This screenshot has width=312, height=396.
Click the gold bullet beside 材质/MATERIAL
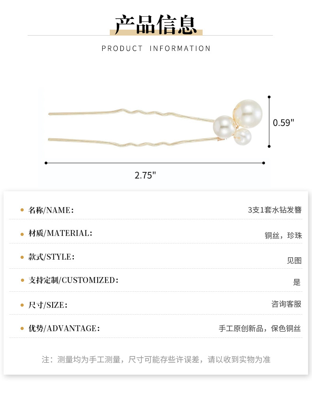[22, 233]
